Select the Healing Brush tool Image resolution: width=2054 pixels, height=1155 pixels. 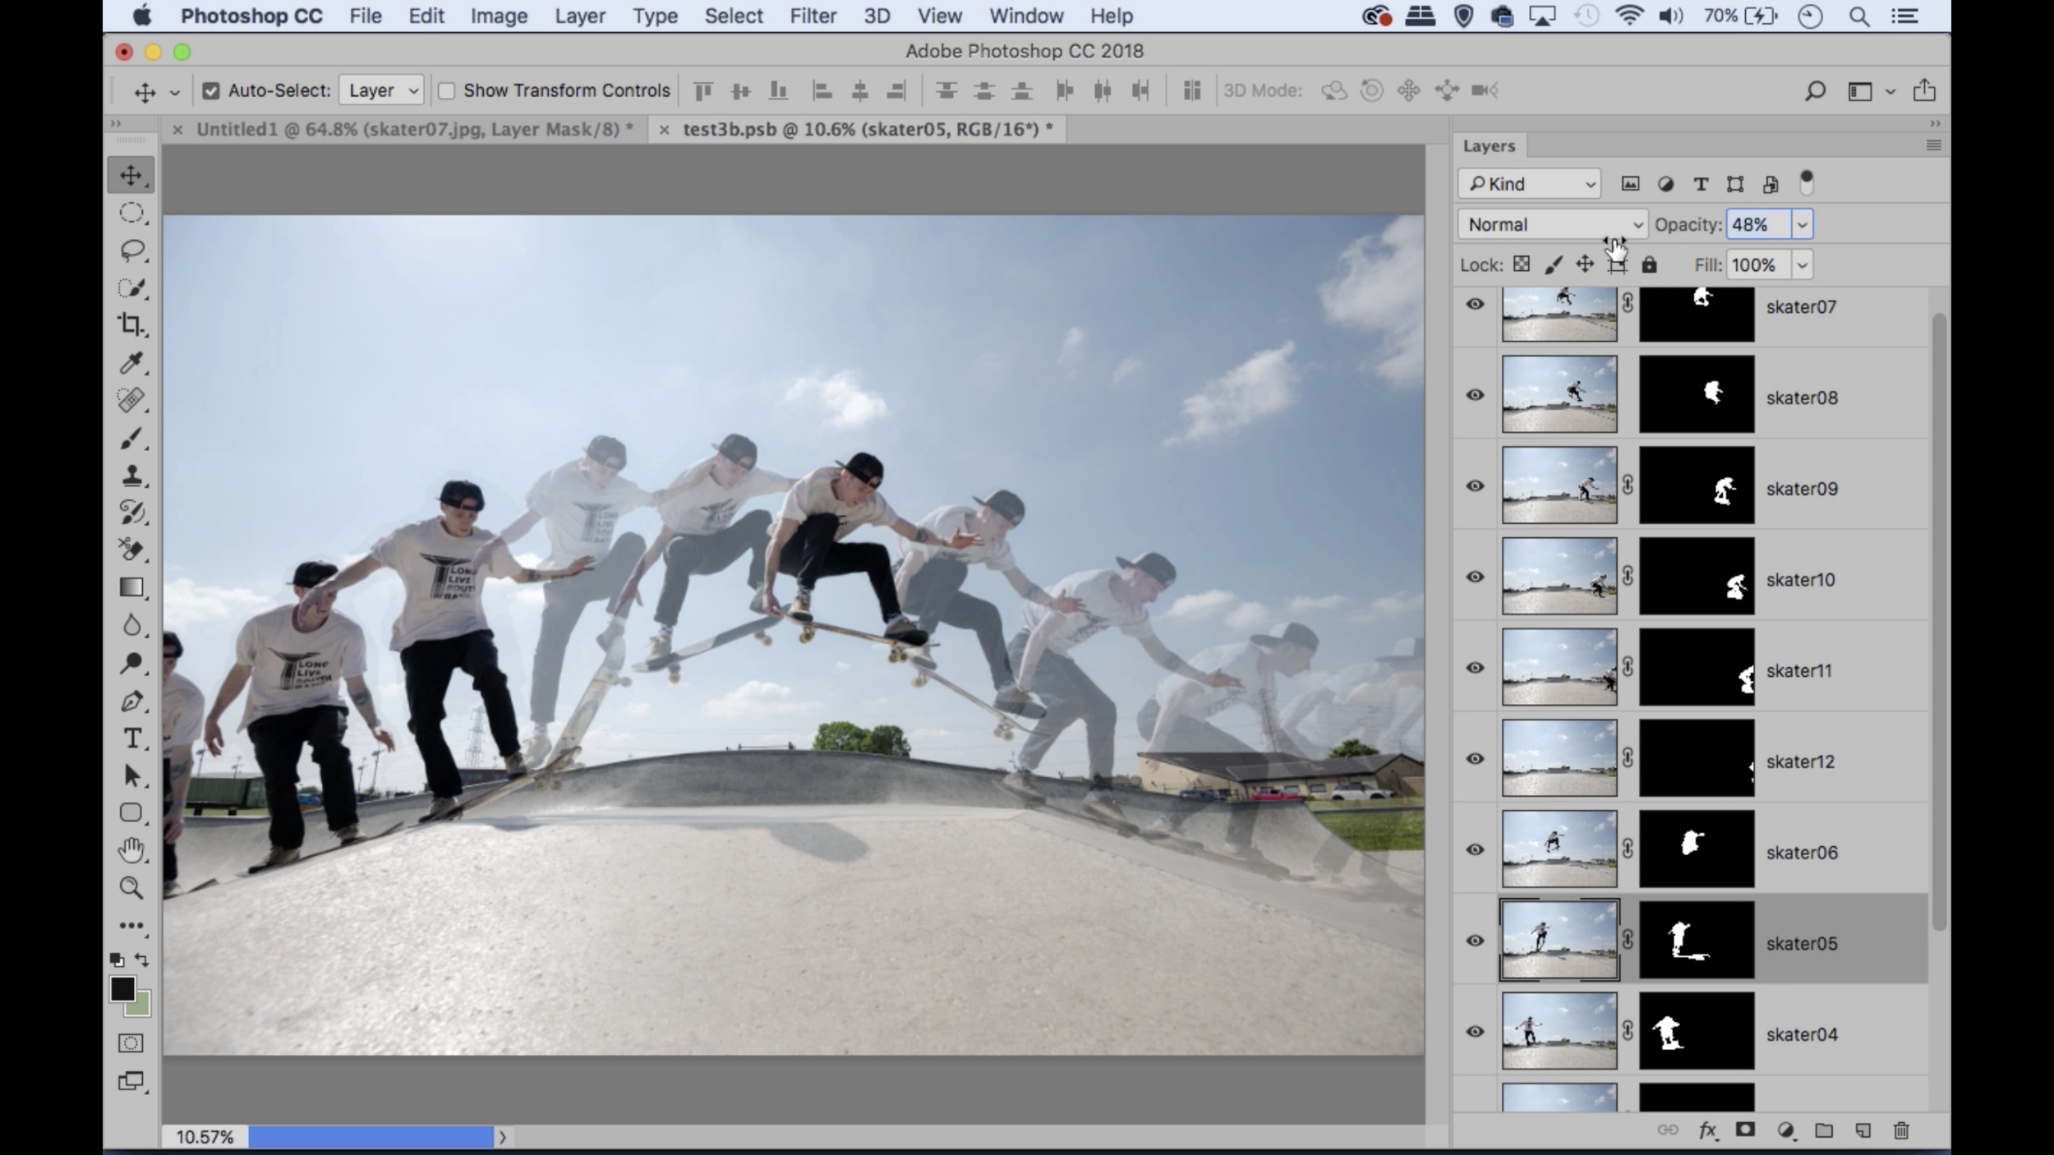(131, 400)
